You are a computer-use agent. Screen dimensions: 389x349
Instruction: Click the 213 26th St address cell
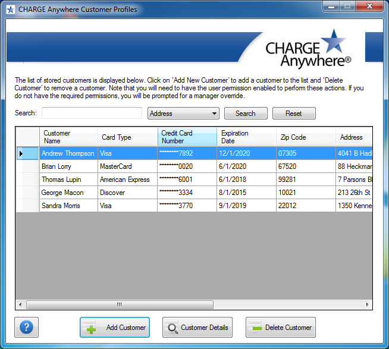(354, 193)
